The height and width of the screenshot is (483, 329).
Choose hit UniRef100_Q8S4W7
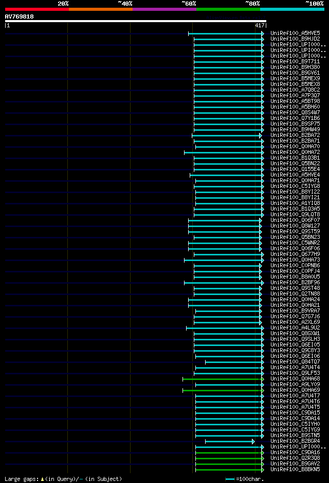295,112
